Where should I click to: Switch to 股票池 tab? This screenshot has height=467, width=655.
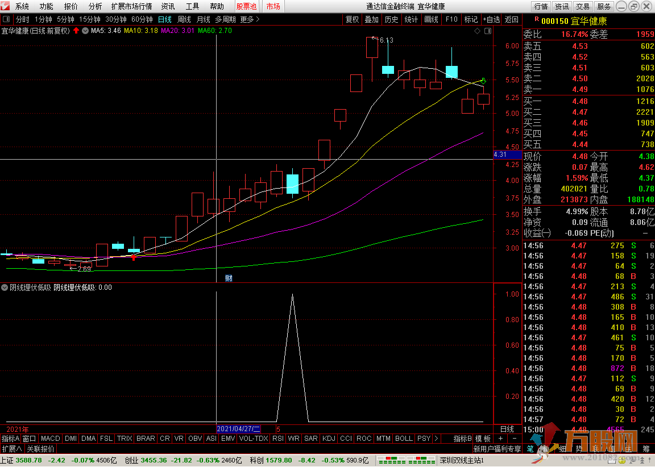(x=246, y=6)
